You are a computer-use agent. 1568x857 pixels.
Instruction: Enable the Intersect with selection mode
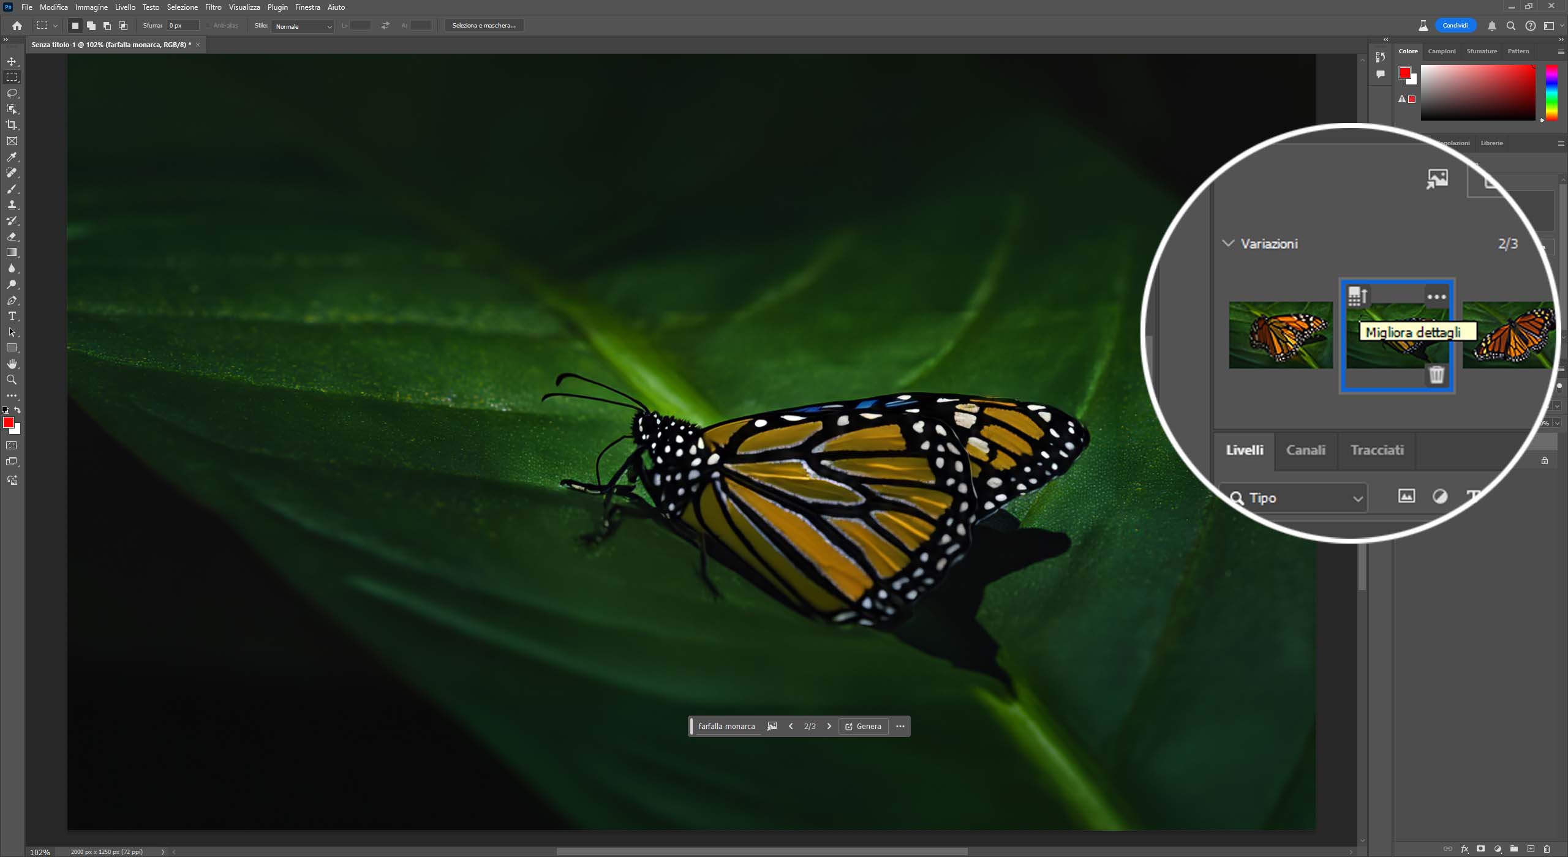tap(123, 26)
